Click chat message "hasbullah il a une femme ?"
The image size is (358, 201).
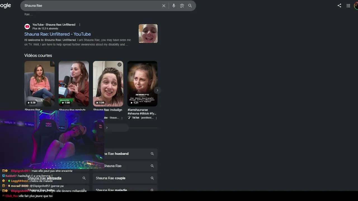point(35,176)
